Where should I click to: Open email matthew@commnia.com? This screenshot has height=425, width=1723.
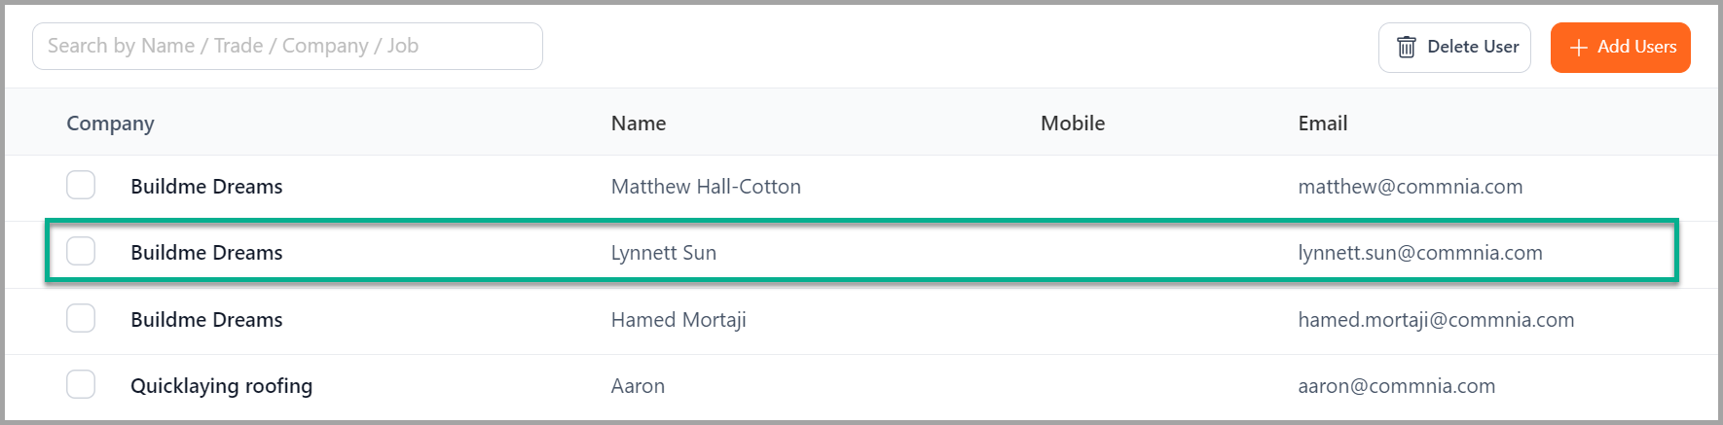click(x=1411, y=187)
